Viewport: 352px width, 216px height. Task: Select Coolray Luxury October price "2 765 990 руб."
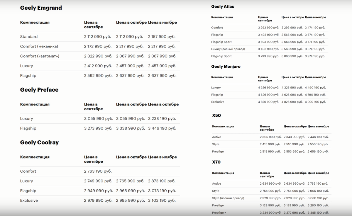point(130,181)
